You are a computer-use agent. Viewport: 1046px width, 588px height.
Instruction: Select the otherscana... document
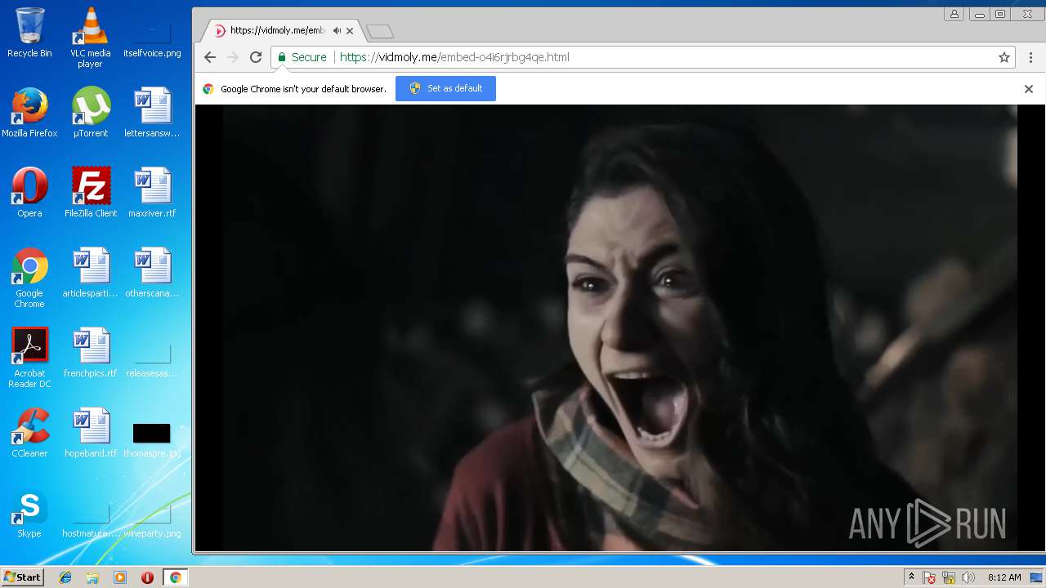[x=152, y=273]
